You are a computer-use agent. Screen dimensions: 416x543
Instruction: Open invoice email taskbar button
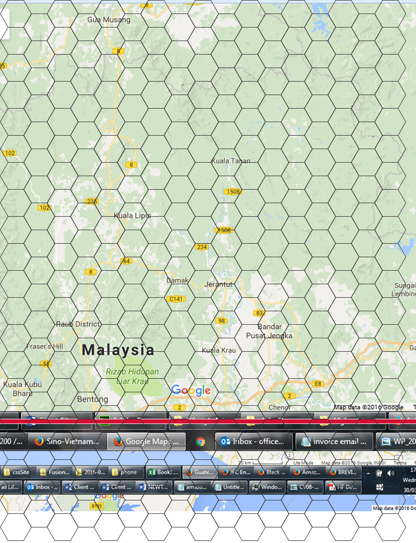pos(334,441)
